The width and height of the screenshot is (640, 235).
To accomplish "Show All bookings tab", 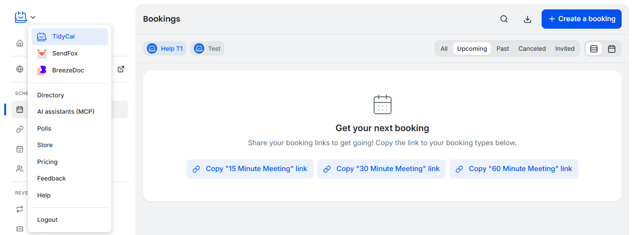I will point(444,49).
